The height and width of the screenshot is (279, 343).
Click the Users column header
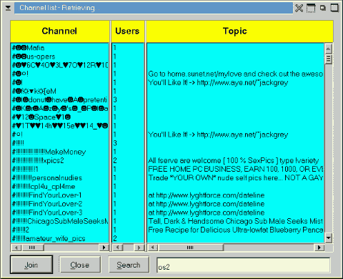128,31
